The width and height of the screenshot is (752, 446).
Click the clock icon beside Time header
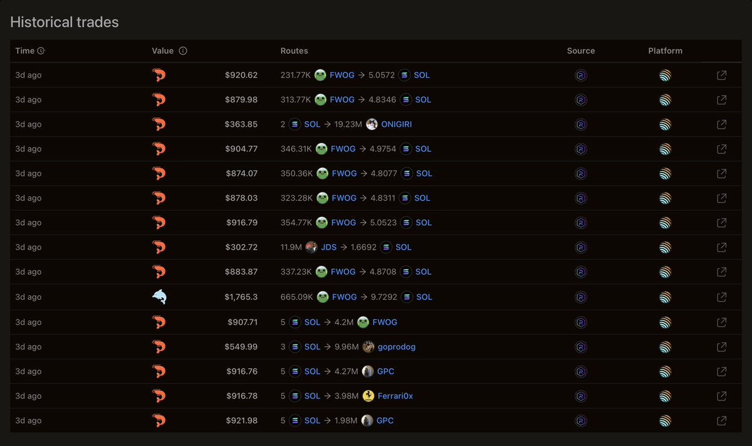(x=41, y=51)
